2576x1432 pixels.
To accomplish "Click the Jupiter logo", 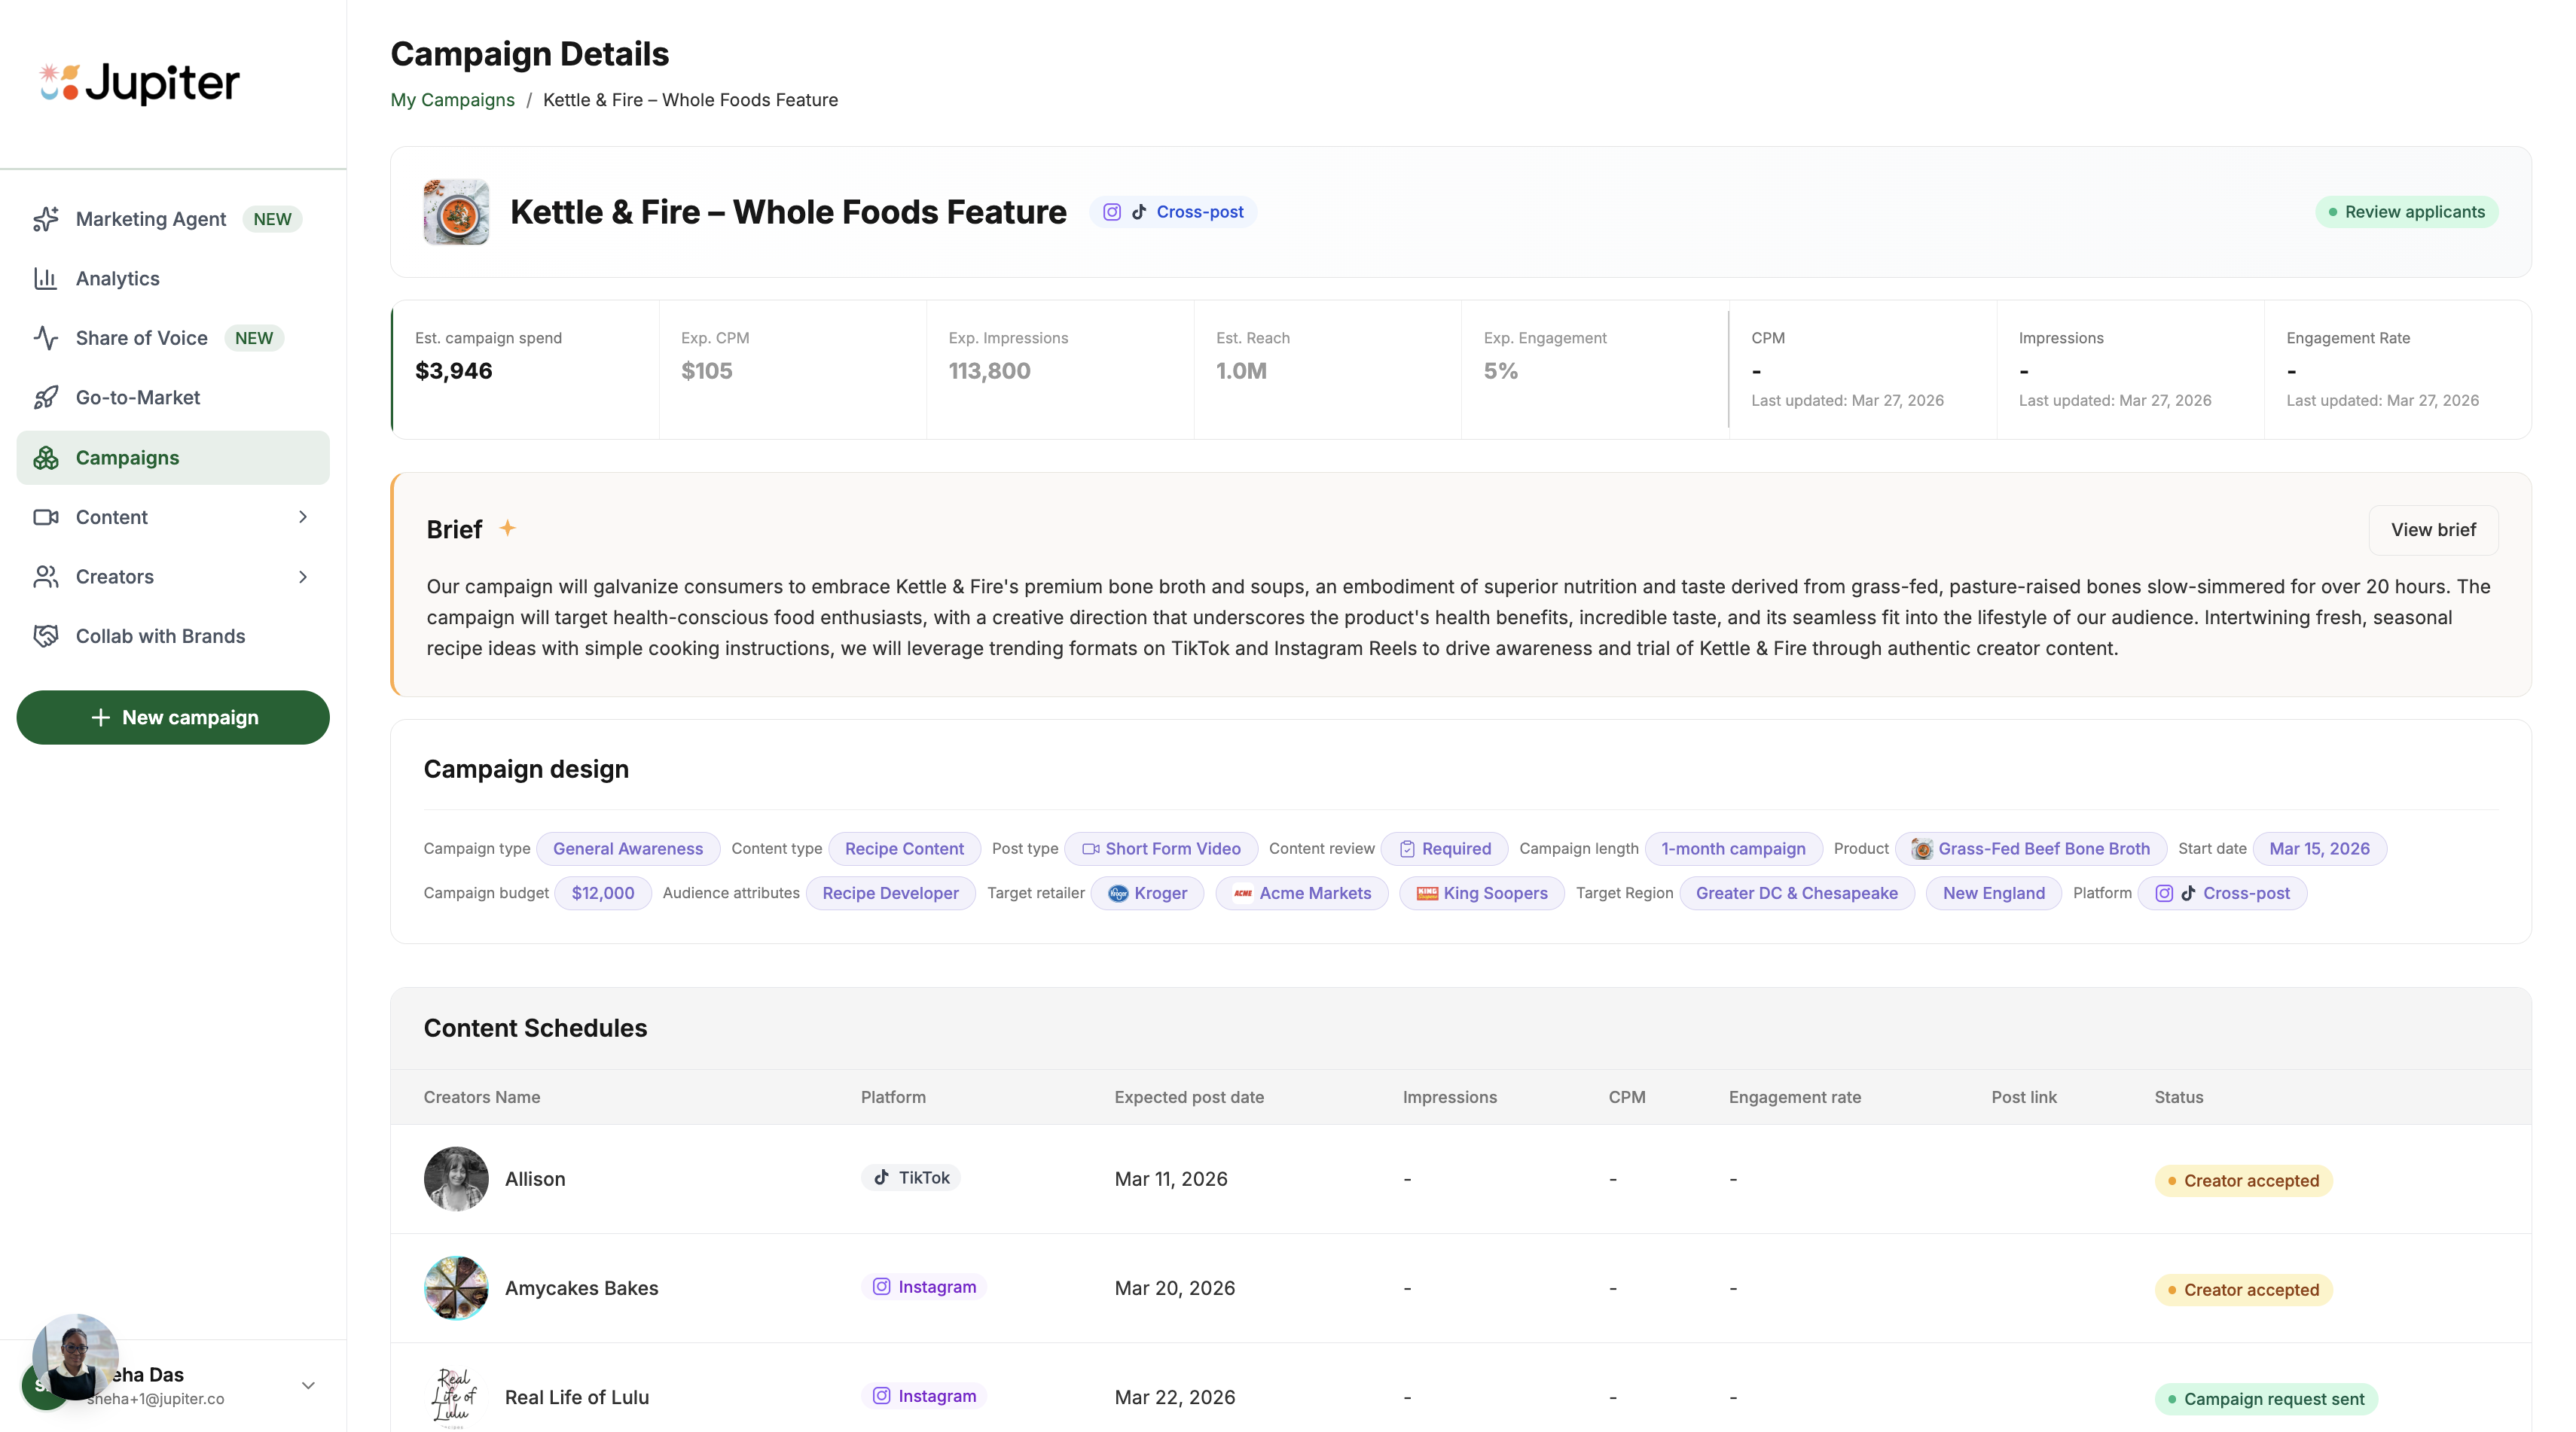I will pyautogui.click(x=139, y=83).
